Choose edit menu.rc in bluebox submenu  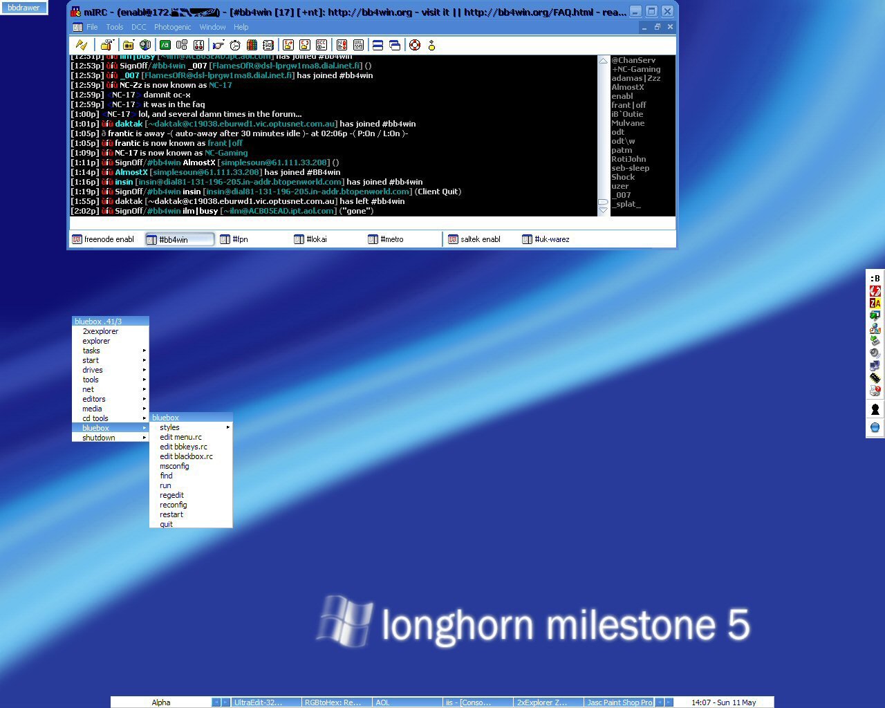[180, 437]
